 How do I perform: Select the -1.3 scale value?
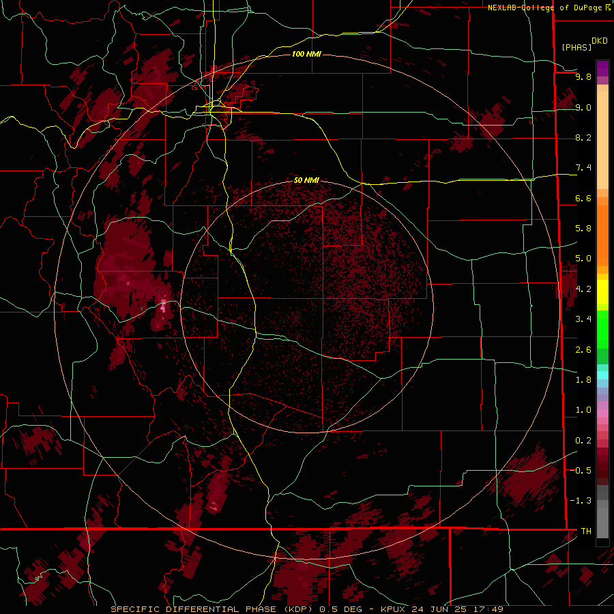(x=581, y=501)
